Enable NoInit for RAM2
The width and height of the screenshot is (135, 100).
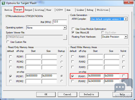point(123,62)
